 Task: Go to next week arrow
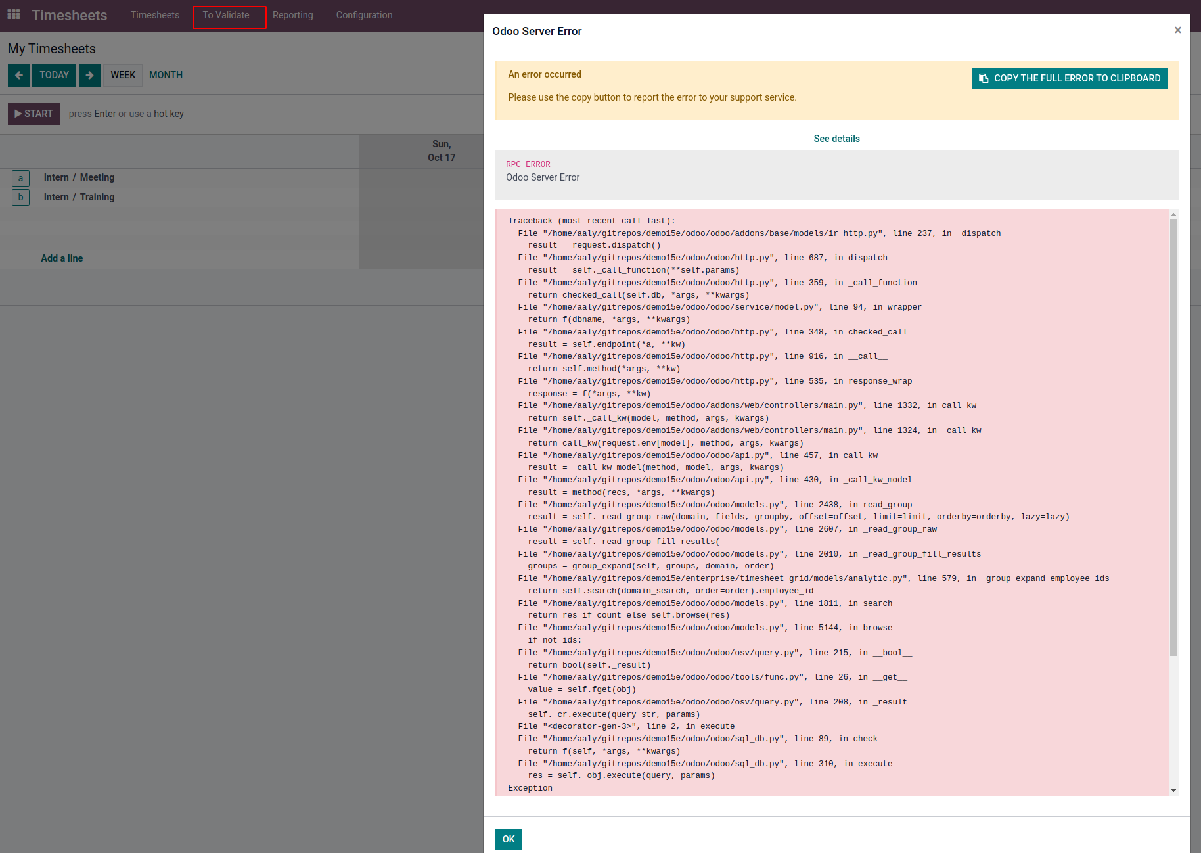point(90,75)
